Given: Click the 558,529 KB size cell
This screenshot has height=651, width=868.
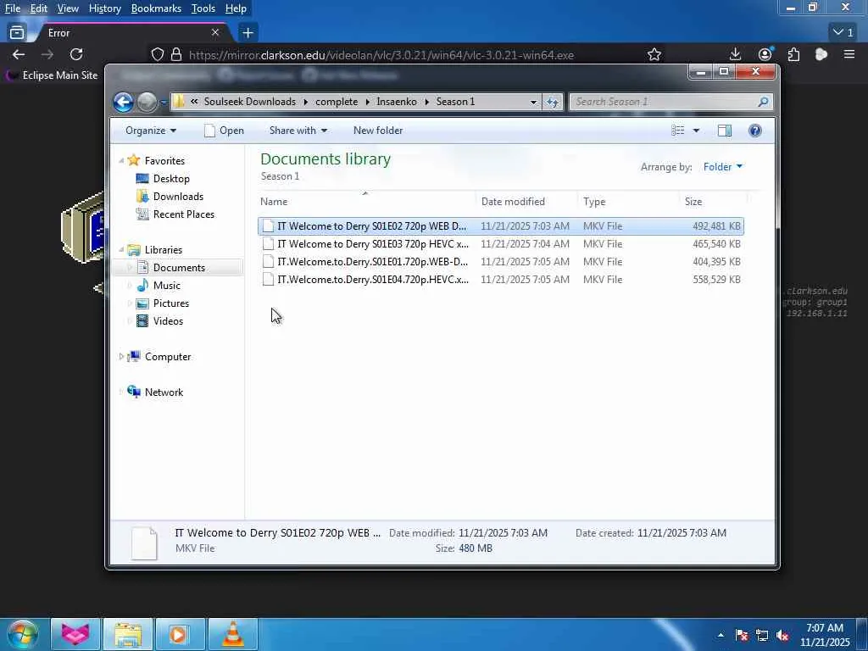Looking at the screenshot, I should (716, 280).
